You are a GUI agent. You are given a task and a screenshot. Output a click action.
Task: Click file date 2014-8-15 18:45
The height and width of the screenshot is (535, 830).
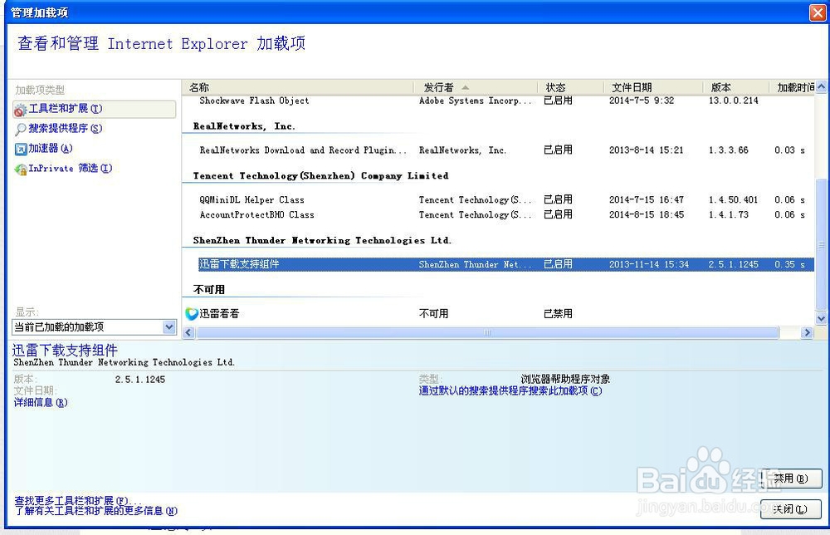647,214
